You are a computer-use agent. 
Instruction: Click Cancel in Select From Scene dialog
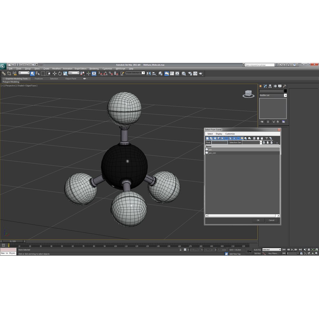pyautogui.click(x=272, y=220)
